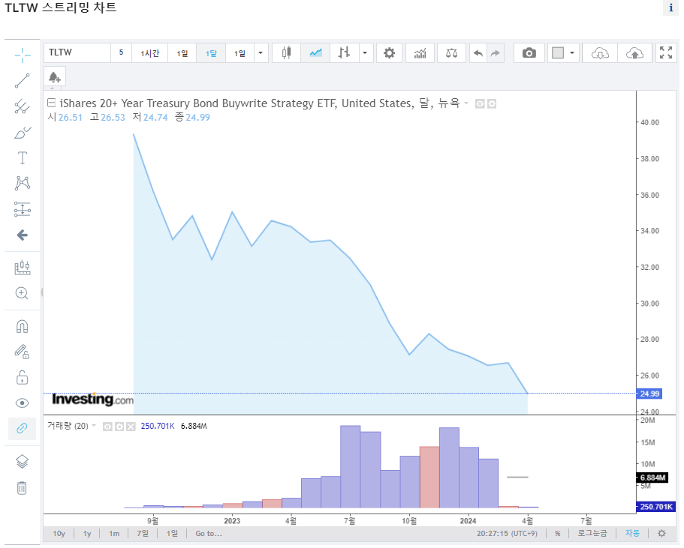Toggle 로그눈금 log scale
684x548 pixels.
point(592,533)
